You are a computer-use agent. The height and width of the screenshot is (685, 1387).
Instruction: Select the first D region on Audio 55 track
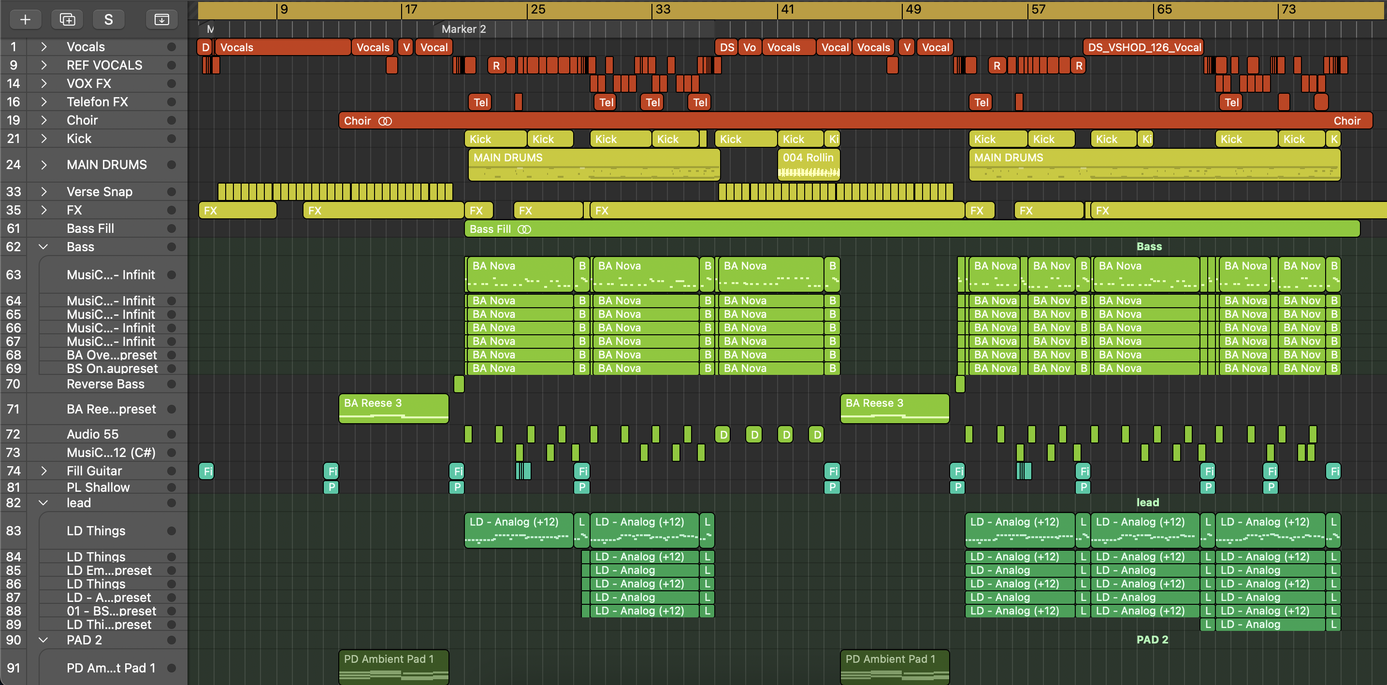(722, 434)
